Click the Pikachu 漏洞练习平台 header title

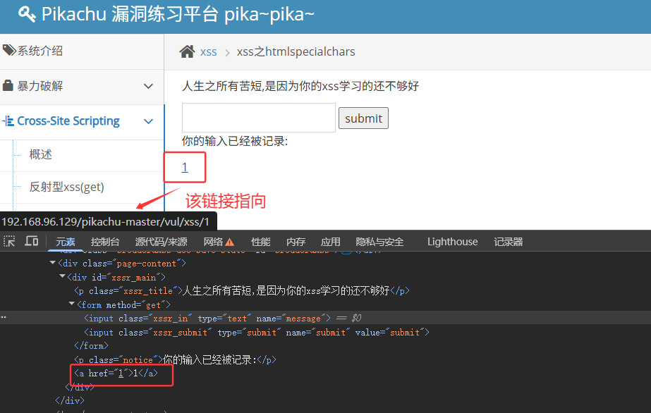178,14
